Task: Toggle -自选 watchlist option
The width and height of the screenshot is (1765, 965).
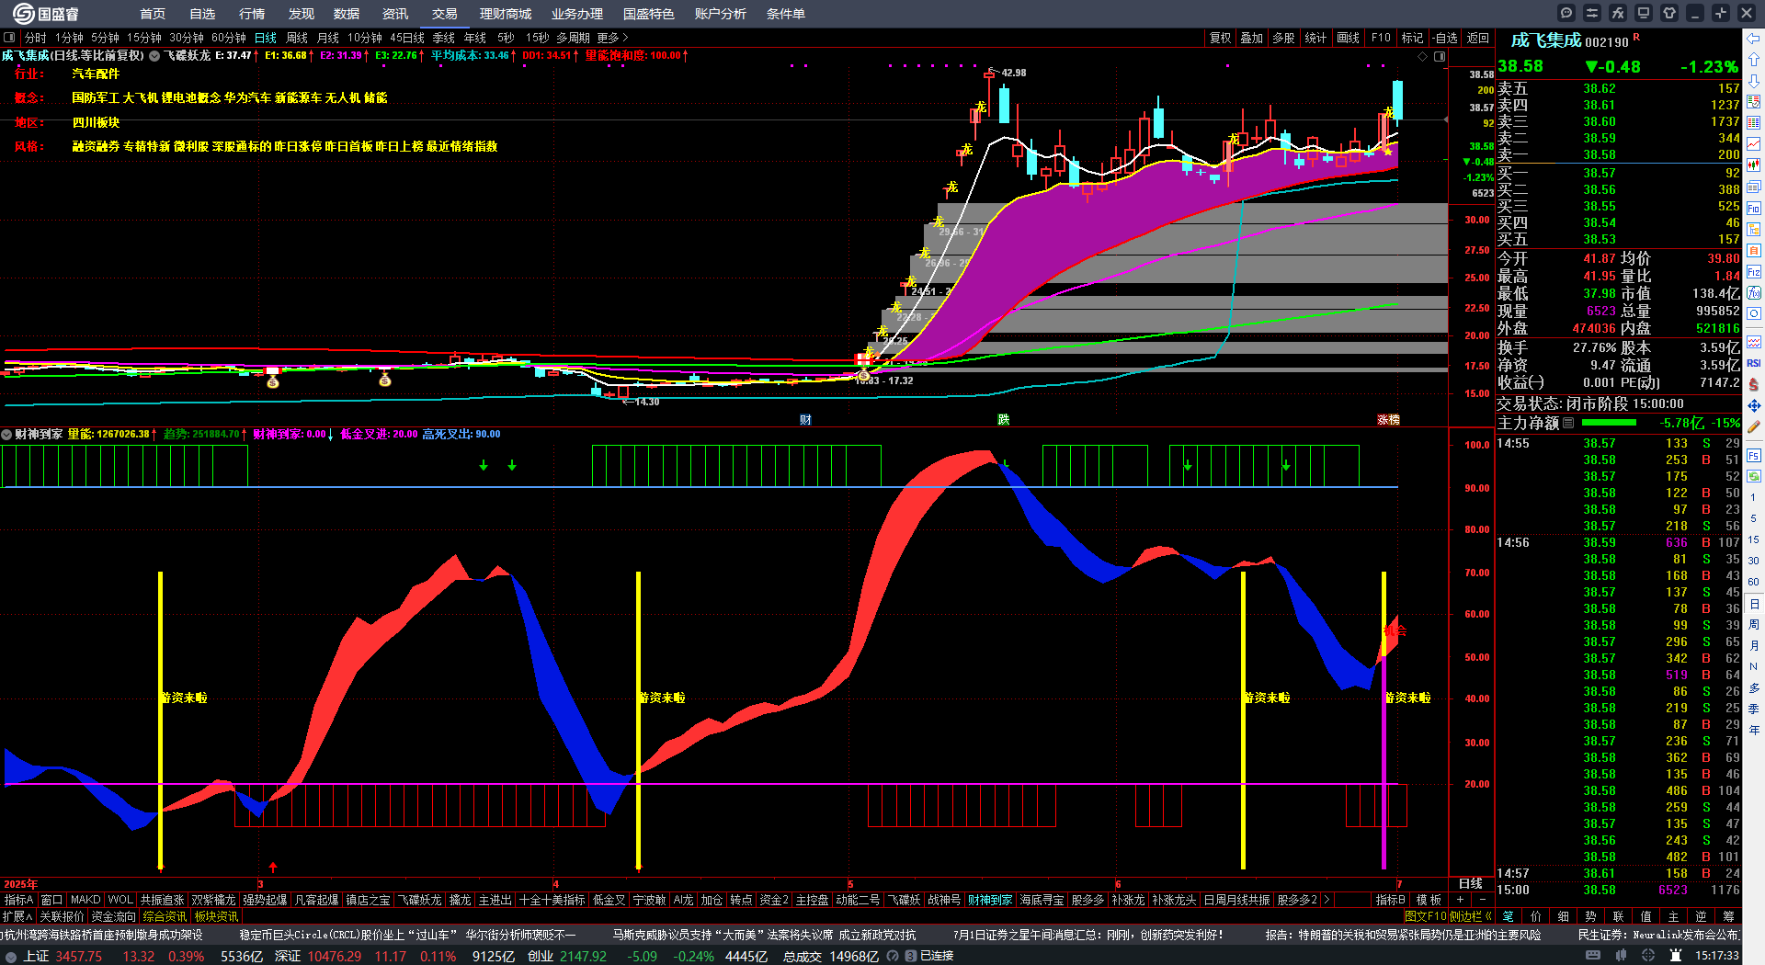Action: [1445, 38]
